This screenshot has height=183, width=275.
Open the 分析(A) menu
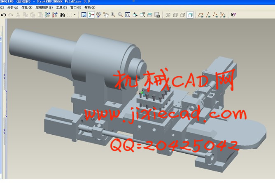(13, 7)
